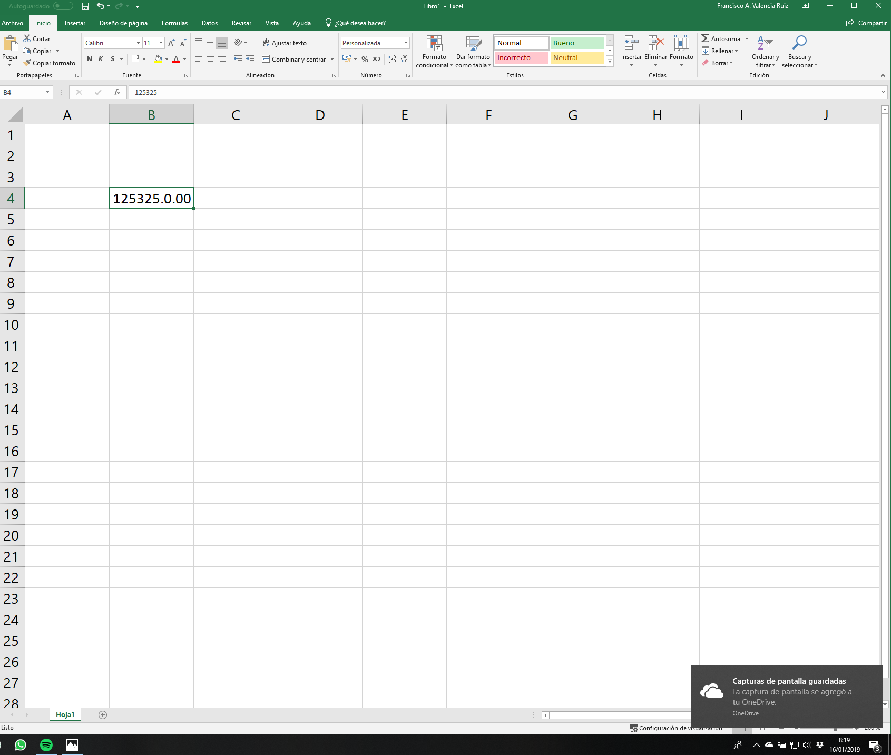Image resolution: width=891 pixels, height=755 pixels.
Task: Add new sheet with plus button
Action: coord(103,715)
